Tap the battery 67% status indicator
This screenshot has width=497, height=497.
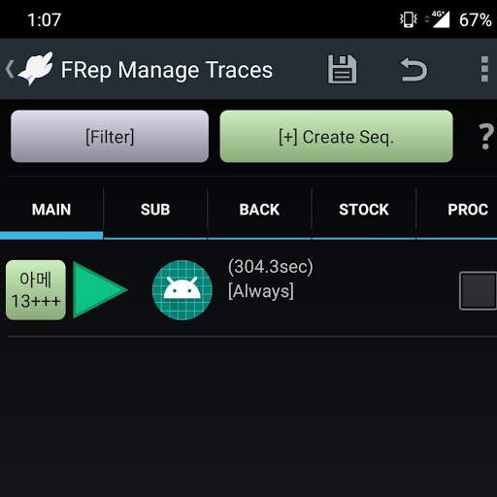tap(475, 19)
